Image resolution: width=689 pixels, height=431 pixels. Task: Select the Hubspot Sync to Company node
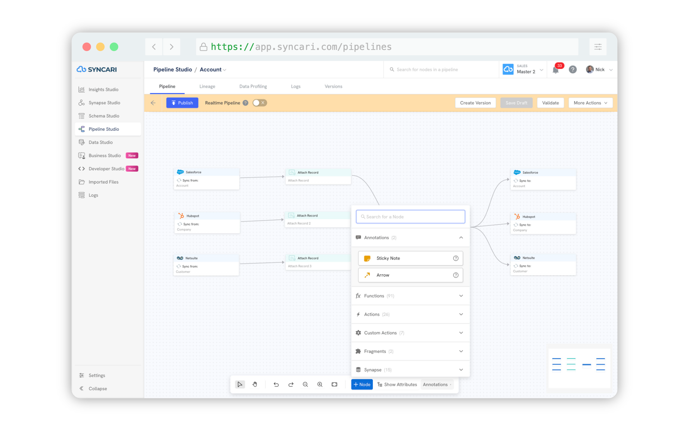543,223
